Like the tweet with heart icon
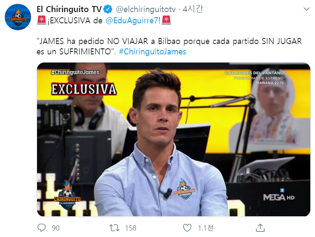Screen dimensions: 315x237 point(187,228)
